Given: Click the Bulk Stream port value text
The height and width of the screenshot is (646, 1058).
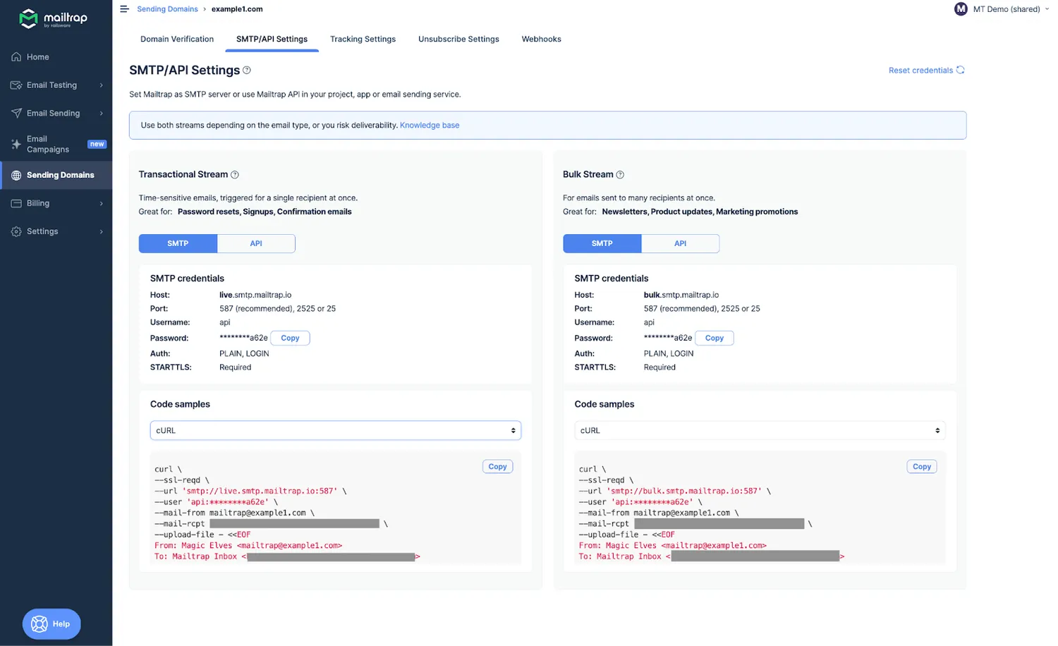Looking at the screenshot, I should point(702,309).
